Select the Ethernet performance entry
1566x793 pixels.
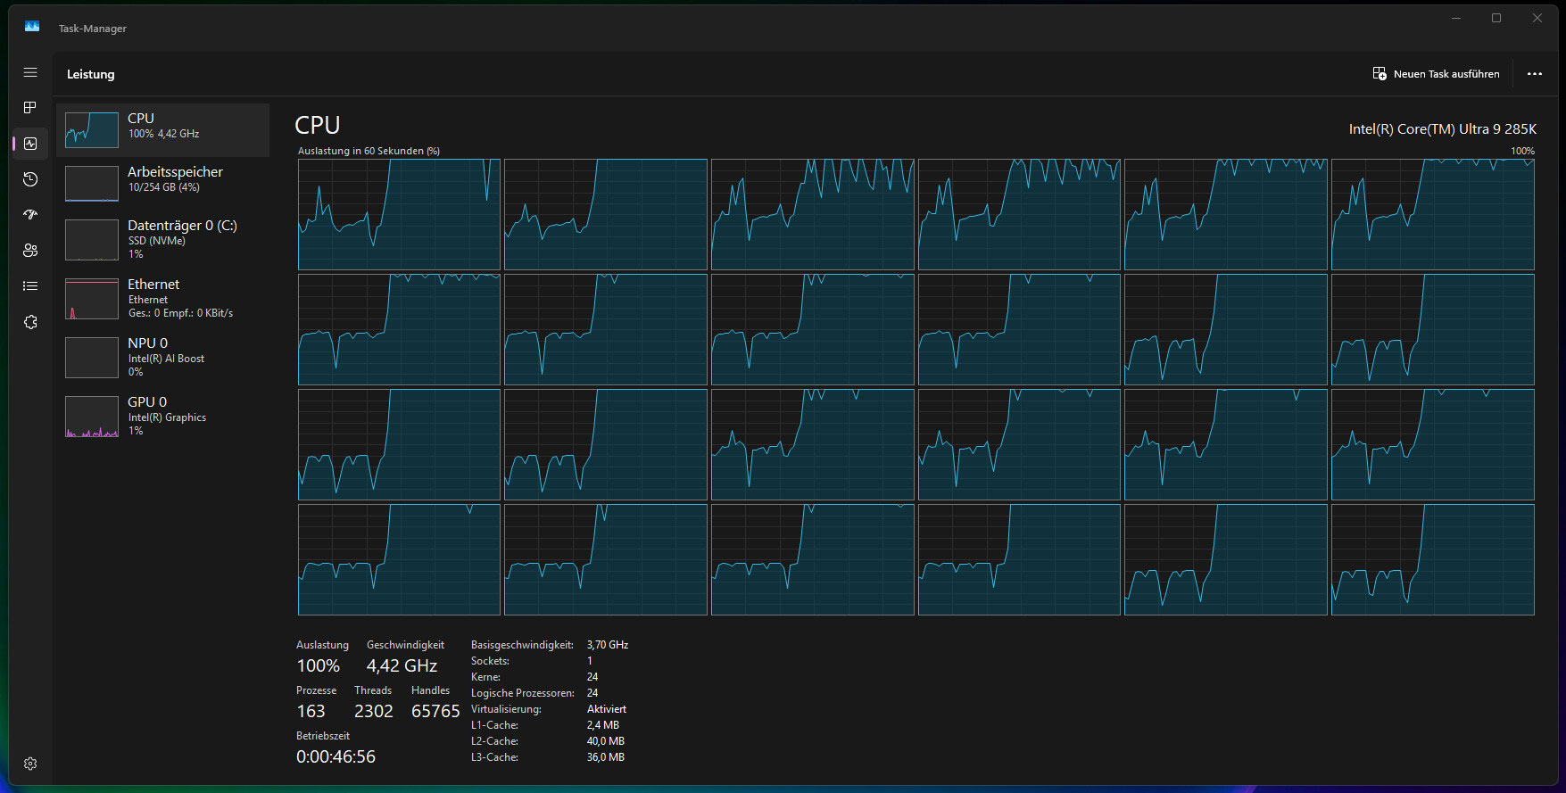(x=163, y=299)
